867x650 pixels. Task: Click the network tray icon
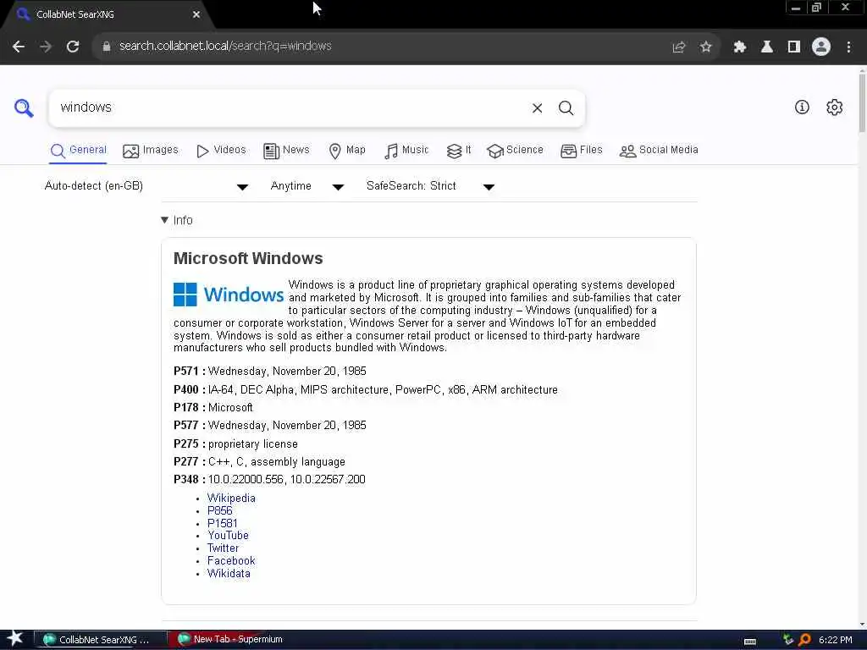[788, 640]
